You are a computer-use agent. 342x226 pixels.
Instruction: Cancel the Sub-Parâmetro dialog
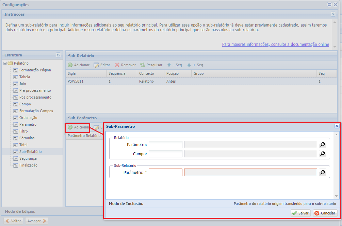pos(325,213)
